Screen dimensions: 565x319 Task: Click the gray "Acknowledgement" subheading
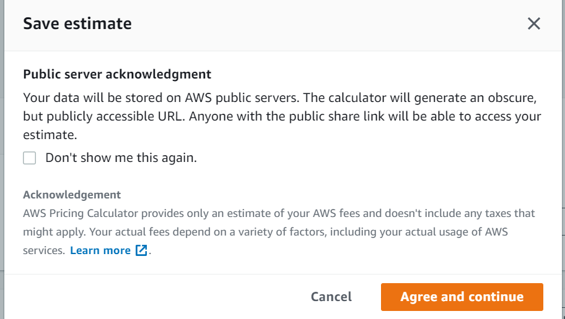[x=72, y=195]
